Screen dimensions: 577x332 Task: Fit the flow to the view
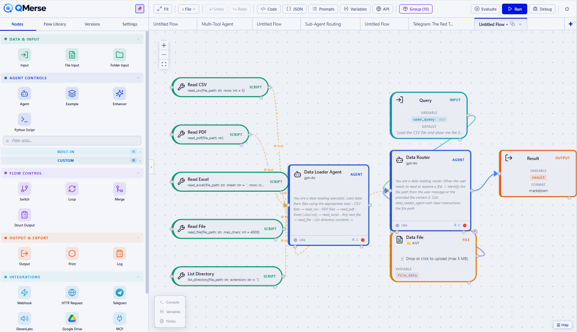tap(163, 9)
